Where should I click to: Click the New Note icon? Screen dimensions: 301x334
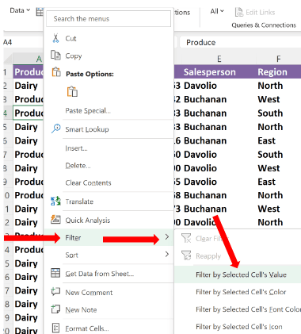tap(55, 309)
